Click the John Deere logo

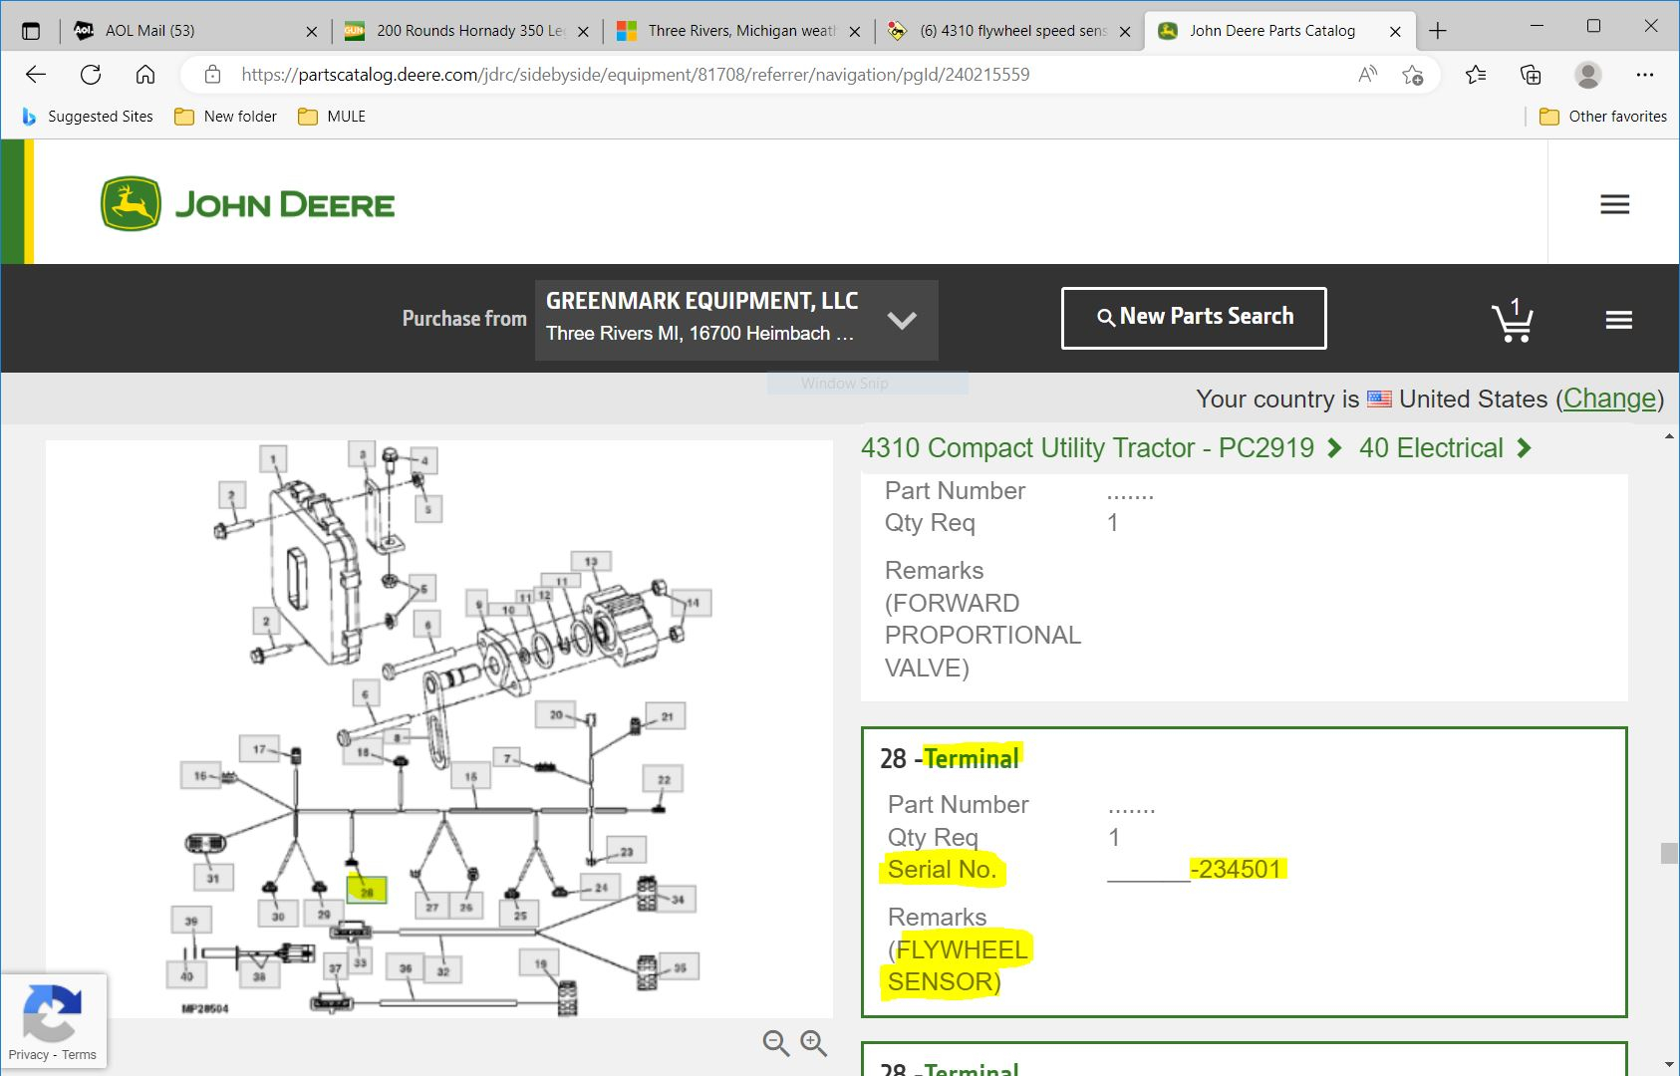coord(248,204)
